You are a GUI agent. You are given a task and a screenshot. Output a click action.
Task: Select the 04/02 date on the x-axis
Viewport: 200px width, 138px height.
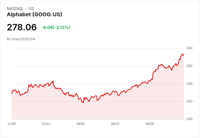(81, 124)
